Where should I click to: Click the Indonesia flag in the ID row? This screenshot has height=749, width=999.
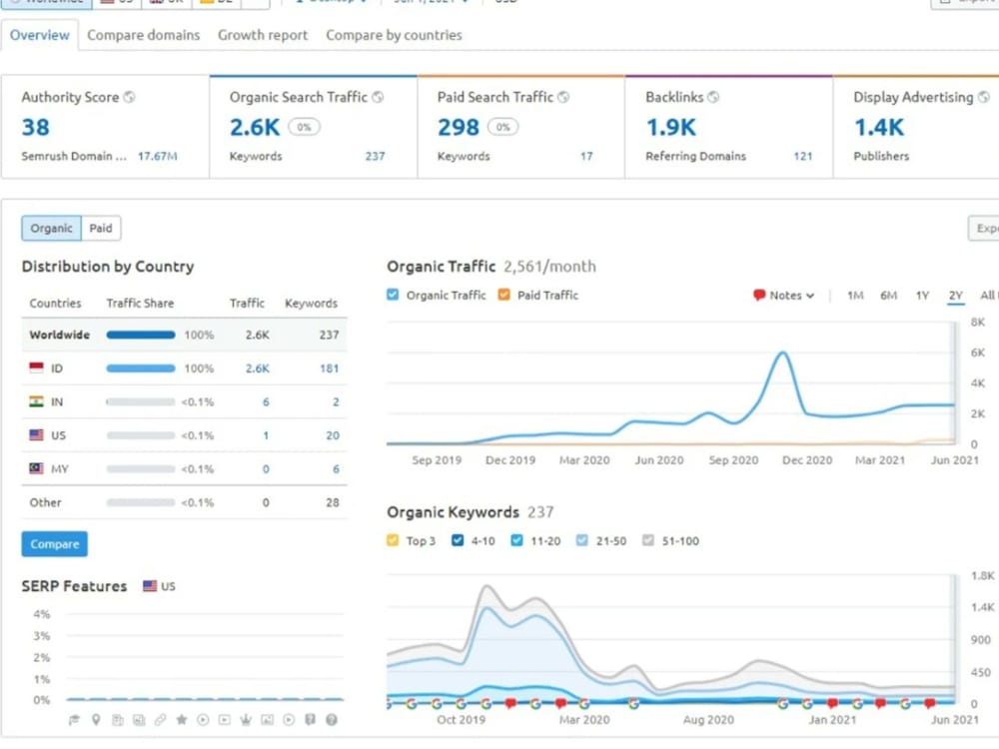tap(36, 368)
